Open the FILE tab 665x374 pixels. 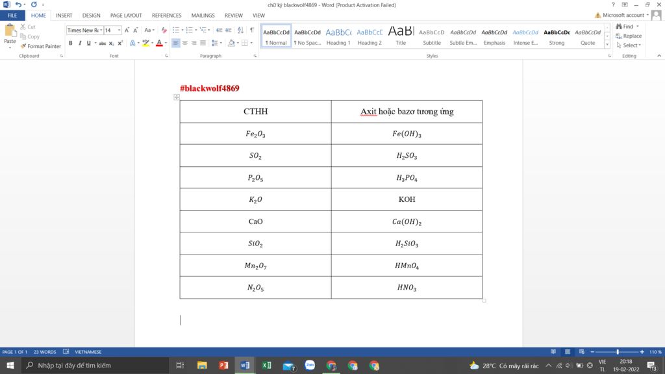click(12, 16)
